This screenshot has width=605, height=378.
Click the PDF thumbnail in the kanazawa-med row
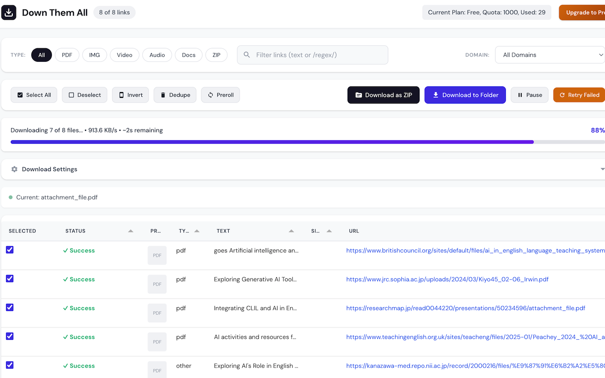point(157,370)
